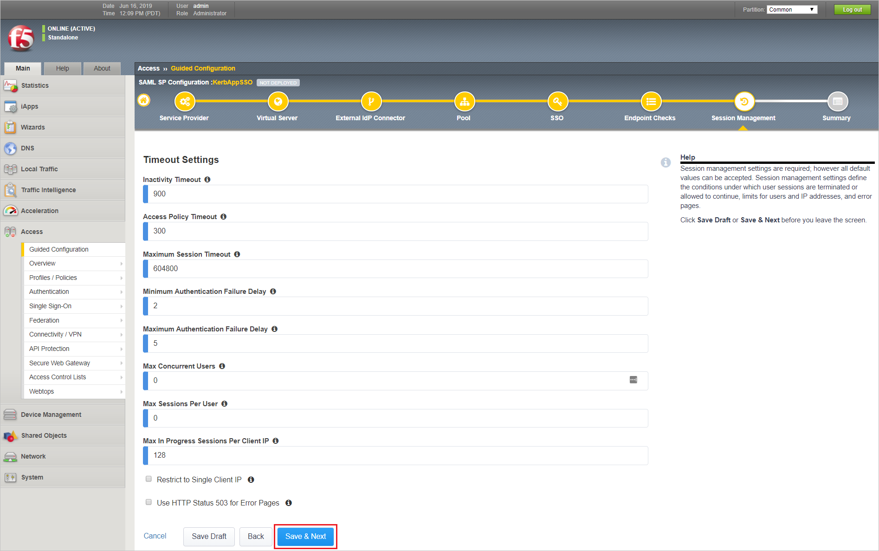Show info for Minimum Authentication Failure Delay

tap(273, 292)
